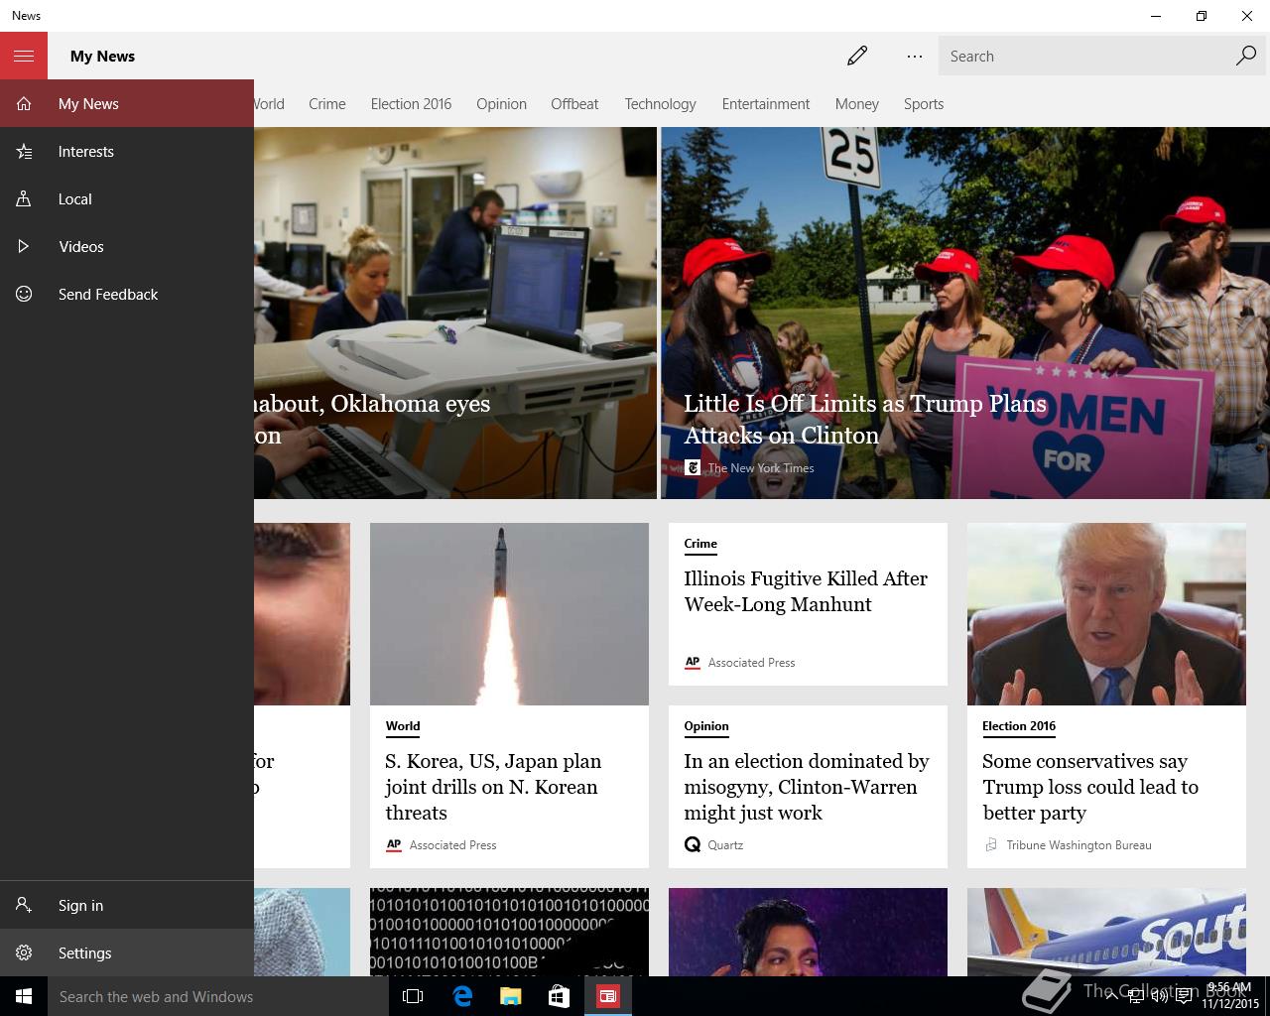The image size is (1270, 1016).
Task: Switch to the Offbeat tab
Action: [x=574, y=103]
